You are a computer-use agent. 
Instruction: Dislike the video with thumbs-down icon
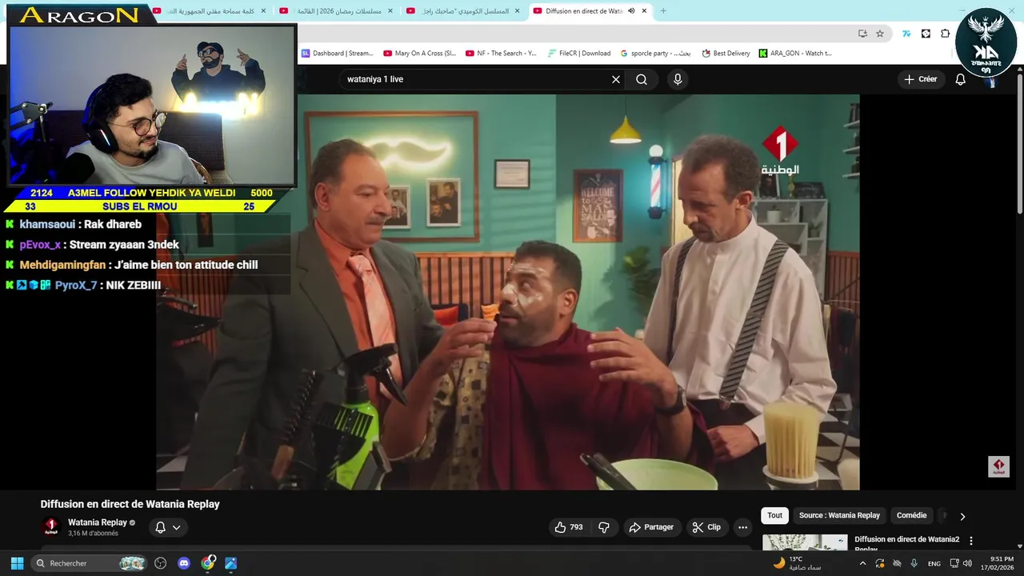click(x=604, y=527)
